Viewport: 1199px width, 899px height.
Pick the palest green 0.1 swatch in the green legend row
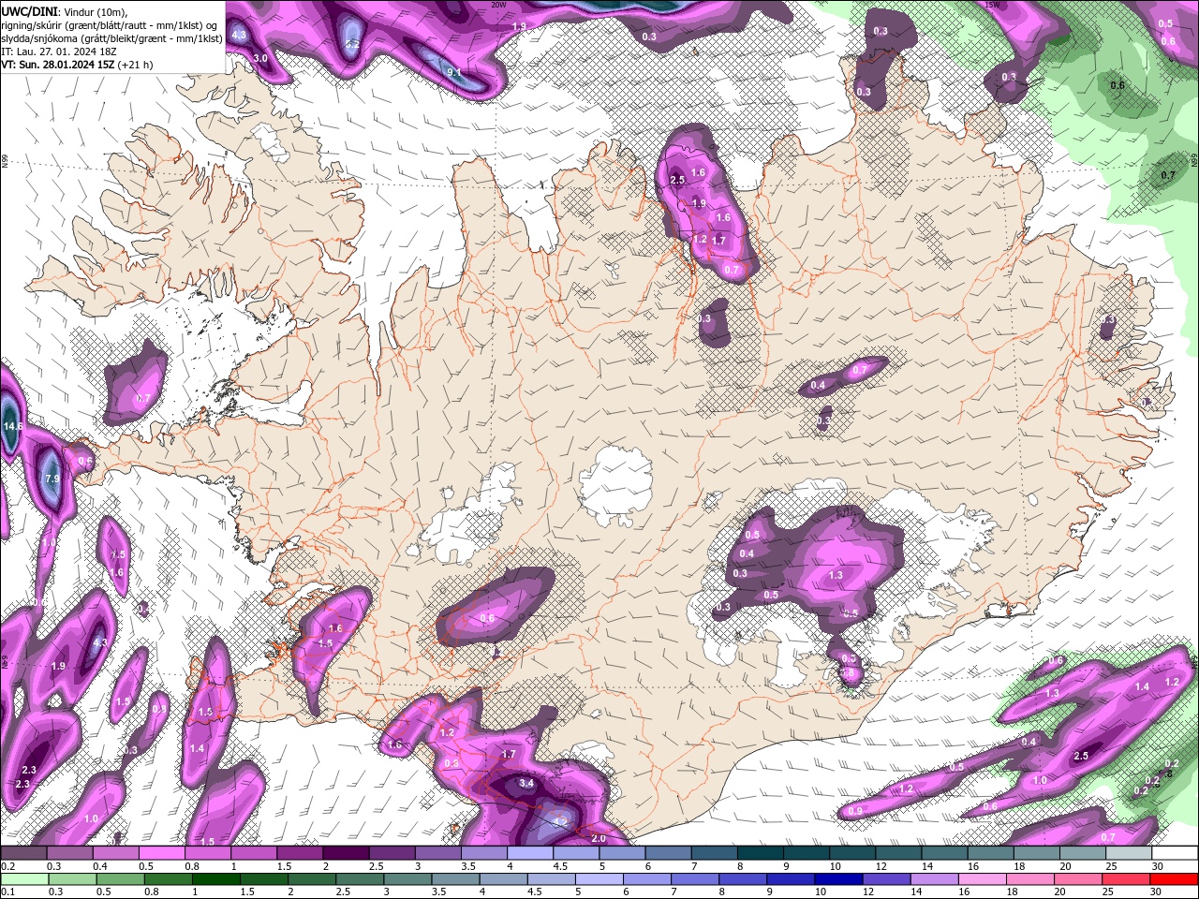(24, 879)
